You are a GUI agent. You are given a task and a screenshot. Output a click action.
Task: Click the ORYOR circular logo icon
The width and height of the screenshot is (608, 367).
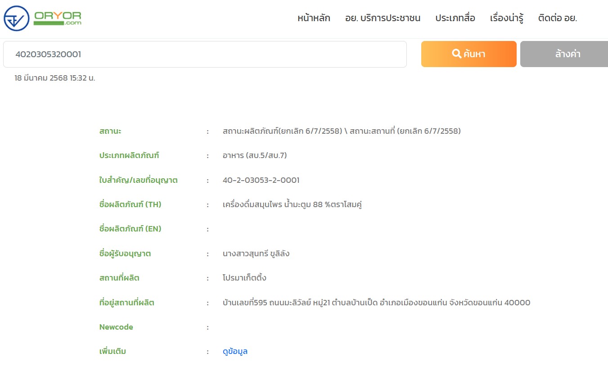[x=16, y=18]
